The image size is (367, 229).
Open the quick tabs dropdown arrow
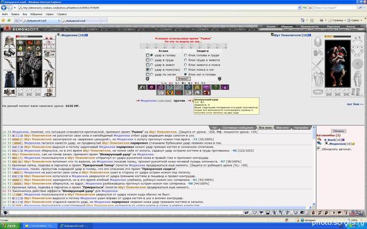(21, 21)
